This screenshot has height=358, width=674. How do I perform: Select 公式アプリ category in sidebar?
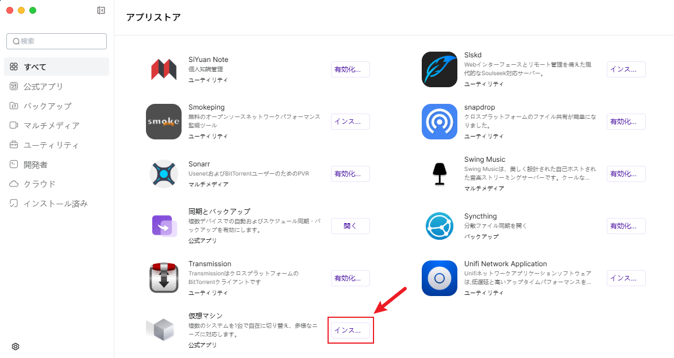[x=43, y=87]
